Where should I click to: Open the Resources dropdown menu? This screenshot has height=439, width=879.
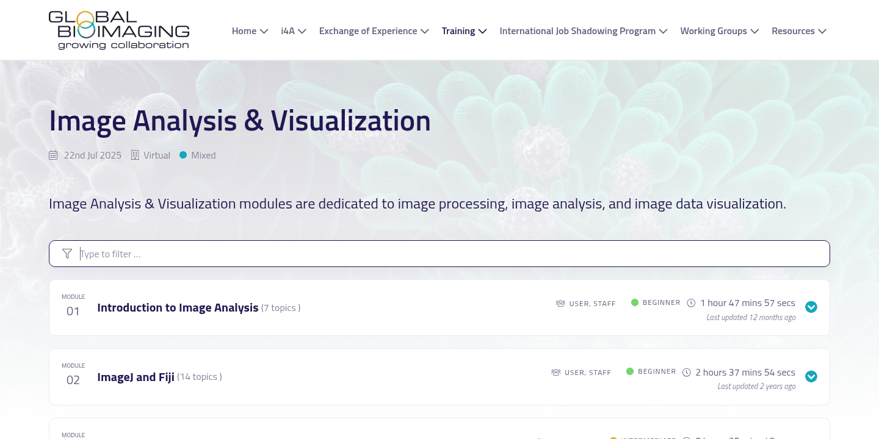click(798, 30)
